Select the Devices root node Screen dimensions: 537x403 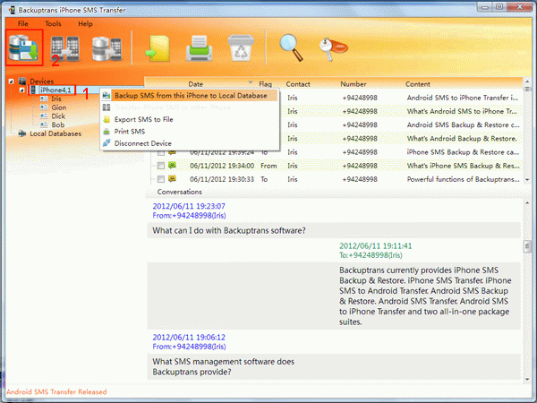point(42,81)
